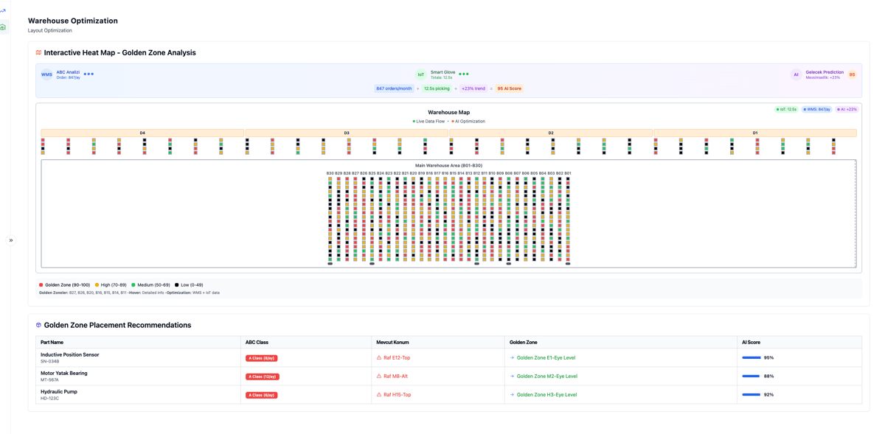The image size is (885, 434).
Task: Click the 92% AI score progress bar
Action: click(752, 394)
